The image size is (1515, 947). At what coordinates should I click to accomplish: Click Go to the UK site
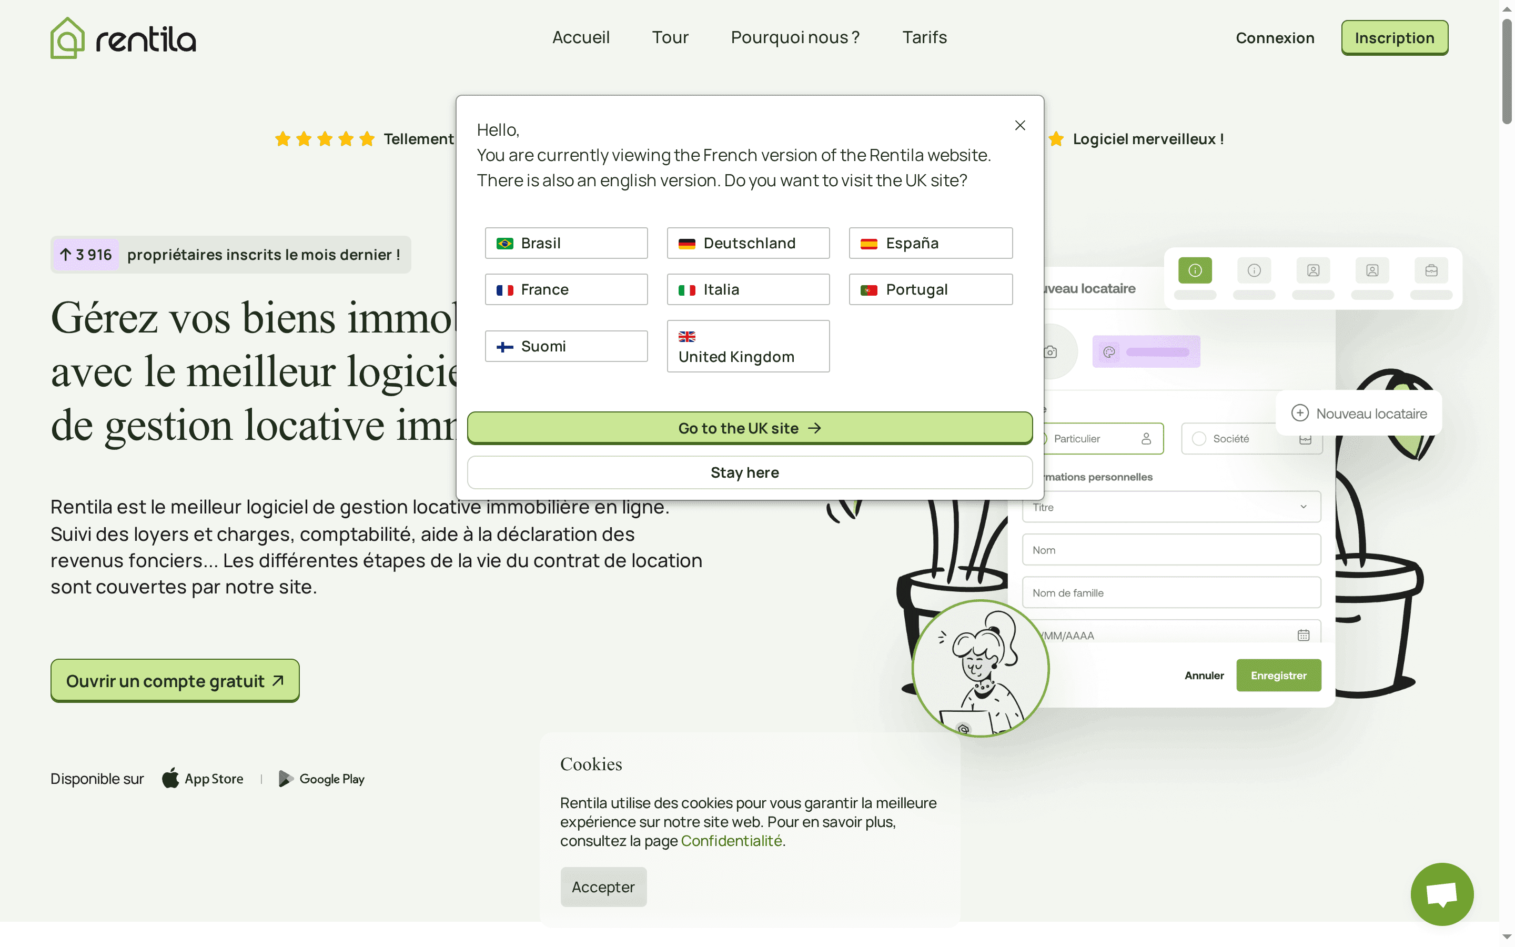(749, 428)
